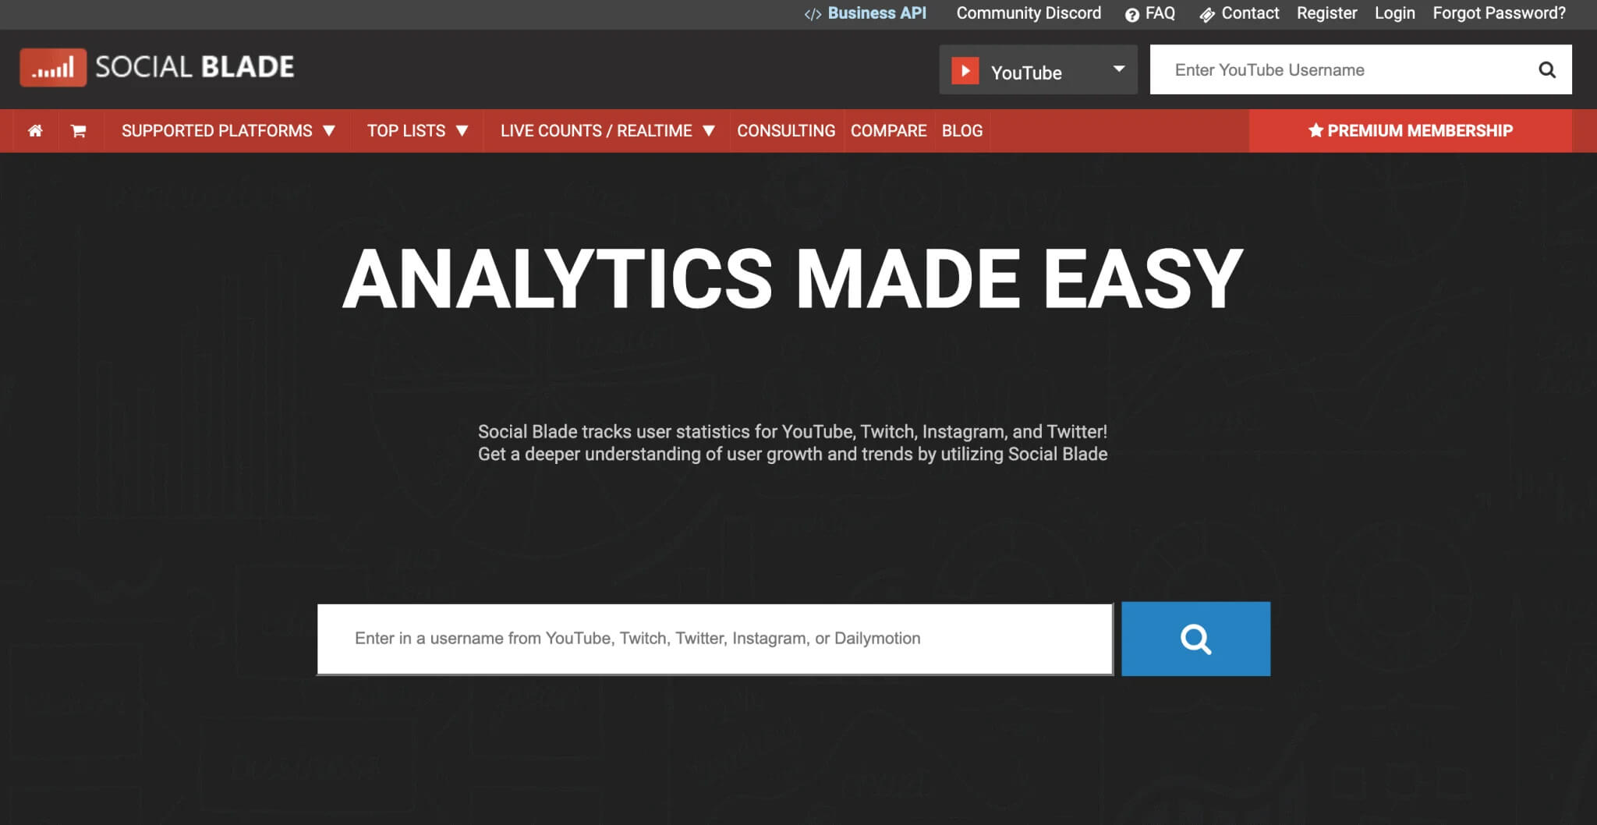Click the Register link
Screen dimensions: 1597x825
pyautogui.click(x=1326, y=13)
